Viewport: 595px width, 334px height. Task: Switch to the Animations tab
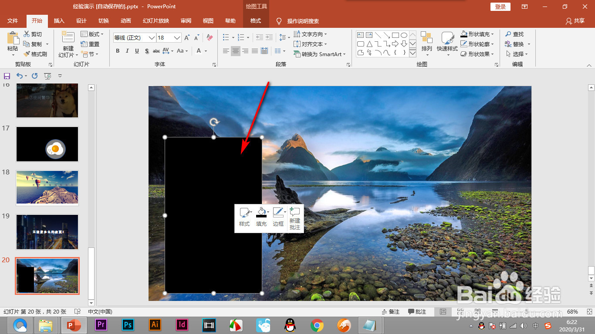coord(126,21)
